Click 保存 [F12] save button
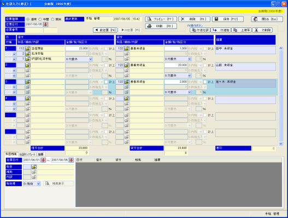Screen dimensions: 288x218 (x=228, y=19)
